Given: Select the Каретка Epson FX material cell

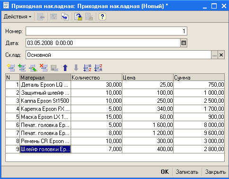Looking at the screenshot, I should (x=45, y=109).
